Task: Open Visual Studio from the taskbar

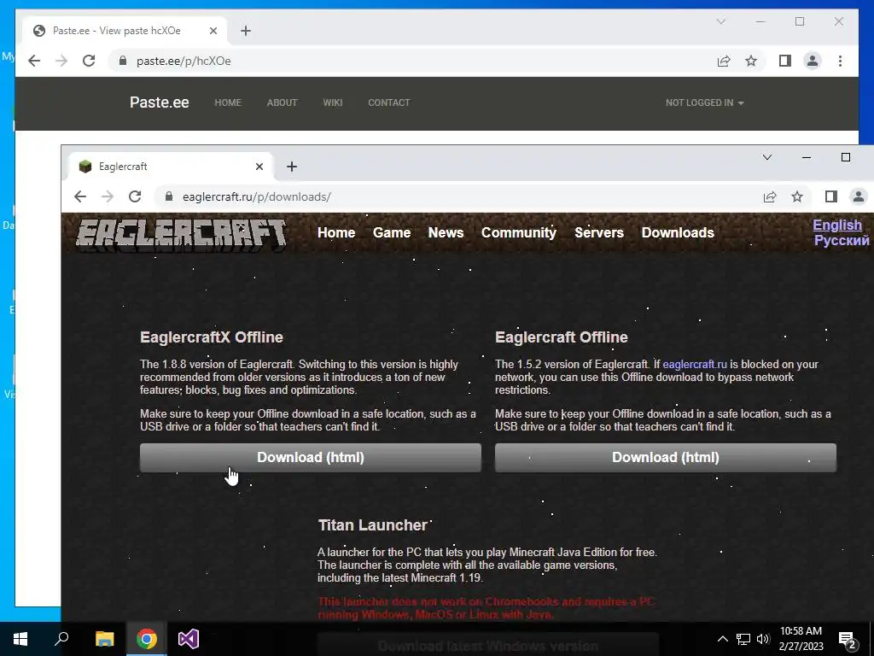Action: pyautogui.click(x=189, y=639)
